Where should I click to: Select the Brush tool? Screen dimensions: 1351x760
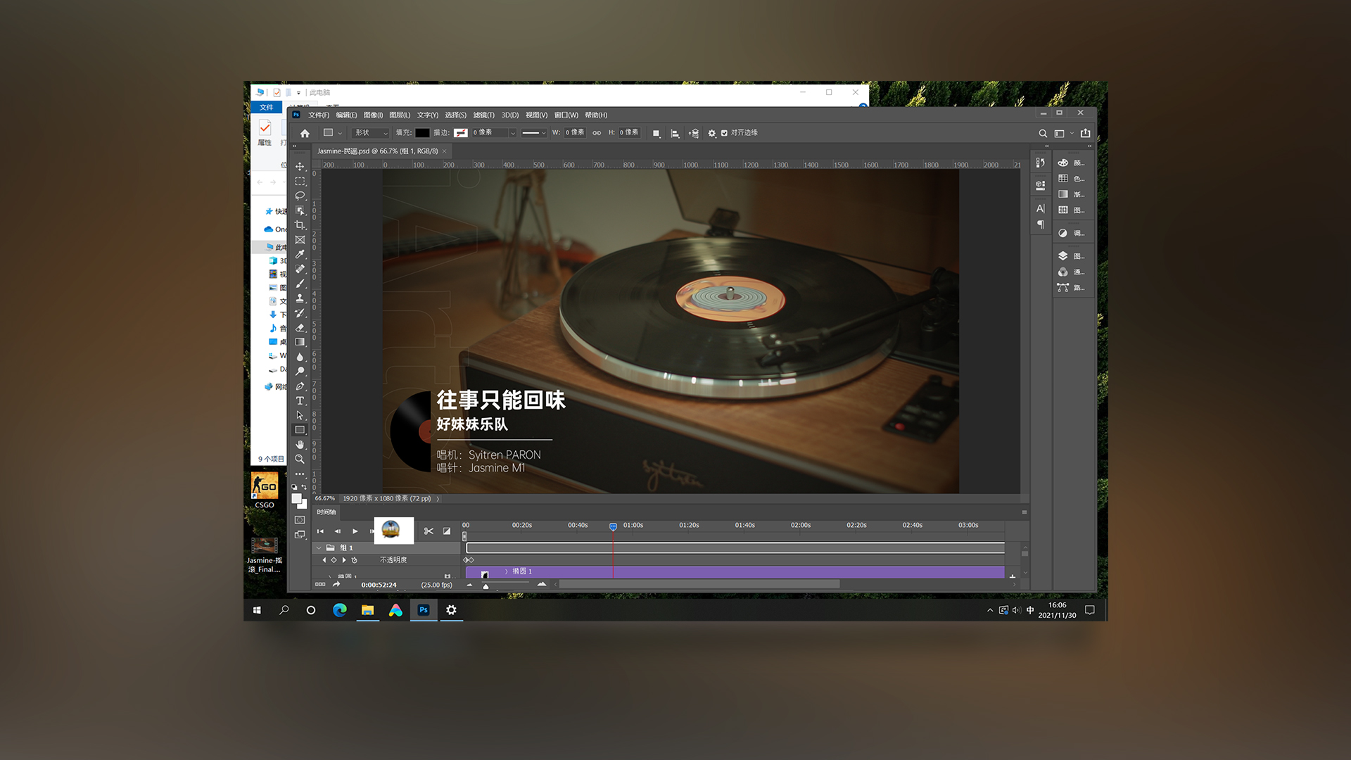(x=300, y=284)
